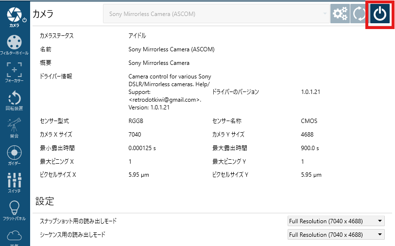Viewport: 395px width, 246px height.
Task: Click the 概要 value Sony Mirrorless Camera
Action: click(159, 63)
